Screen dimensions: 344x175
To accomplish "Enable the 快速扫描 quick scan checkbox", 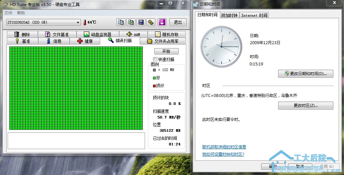I will tap(155, 59).
